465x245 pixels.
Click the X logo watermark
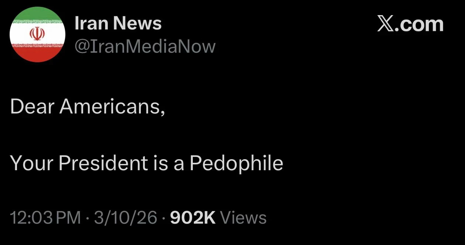[385, 25]
